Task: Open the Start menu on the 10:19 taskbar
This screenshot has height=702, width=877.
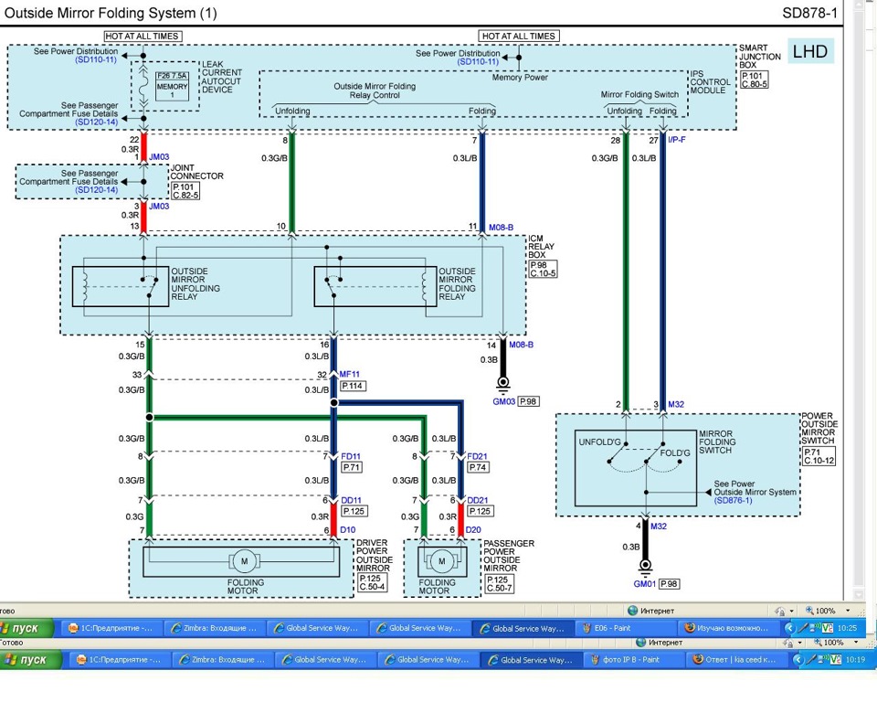Action: click(31, 660)
